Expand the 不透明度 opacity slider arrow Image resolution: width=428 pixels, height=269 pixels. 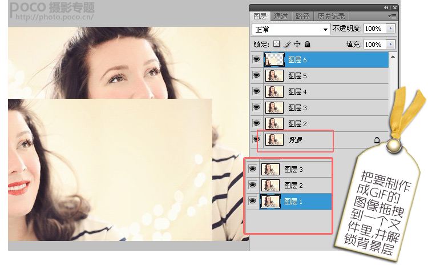pos(390,29)
